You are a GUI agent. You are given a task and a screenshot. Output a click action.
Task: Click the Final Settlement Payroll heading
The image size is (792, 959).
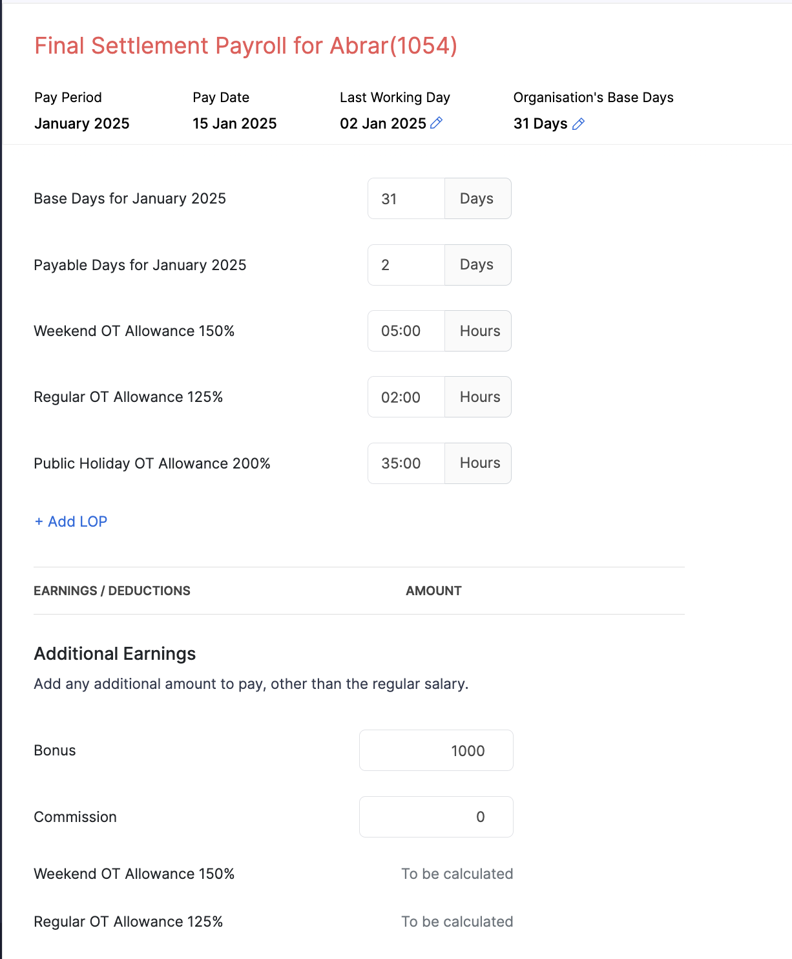[x=245, y=46]
